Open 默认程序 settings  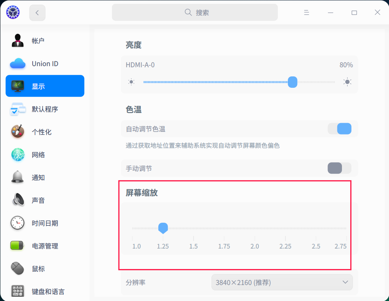[x=45, y=109]
